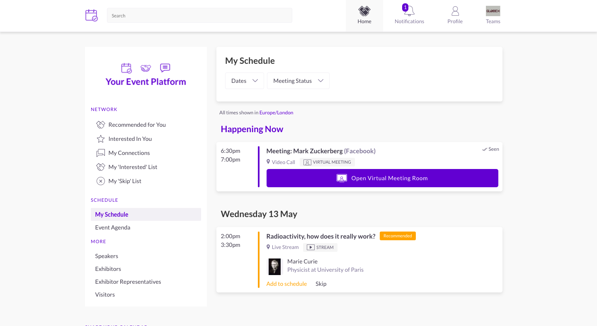597x326 pixels.
Task: Click the handshake icon above Your Event Platform
Action: click(x=146, y=68)
